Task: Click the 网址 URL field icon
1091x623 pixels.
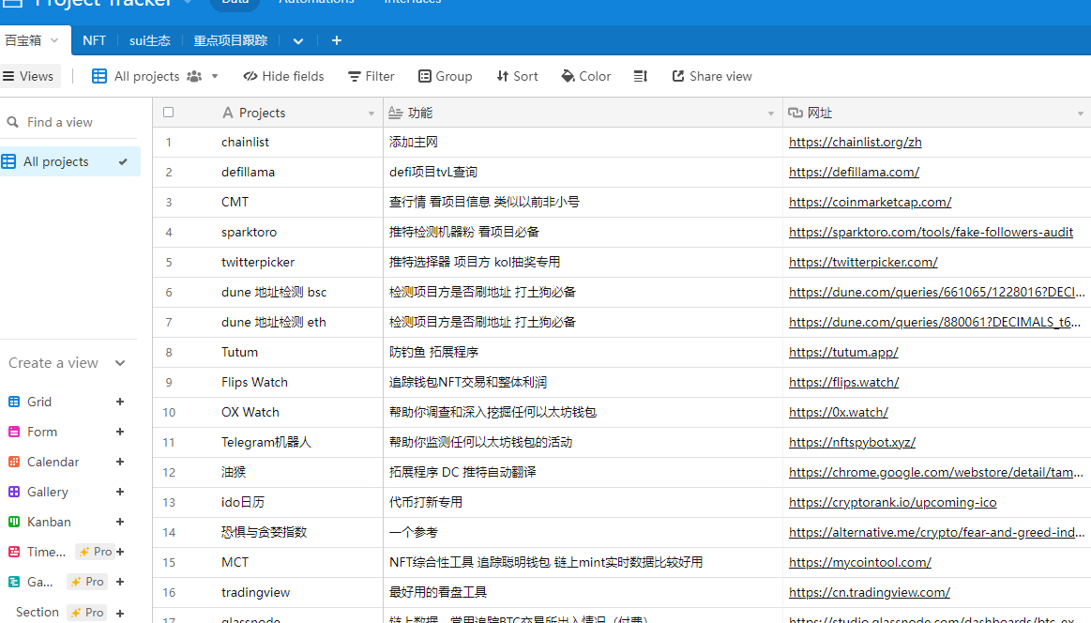Action: pyautogui.click(x=796, y=112)
